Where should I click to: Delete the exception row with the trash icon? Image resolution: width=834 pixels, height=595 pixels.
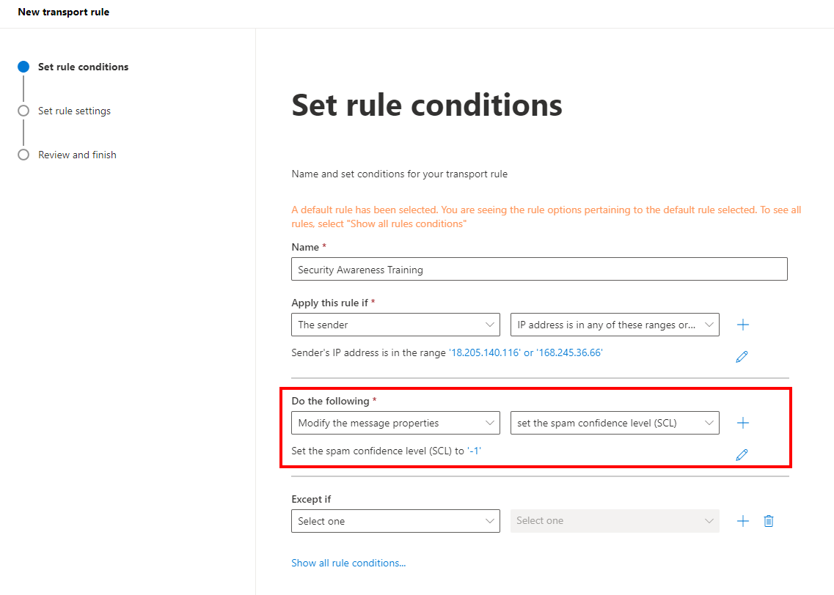pyautogui.click(x=768, y=520)
